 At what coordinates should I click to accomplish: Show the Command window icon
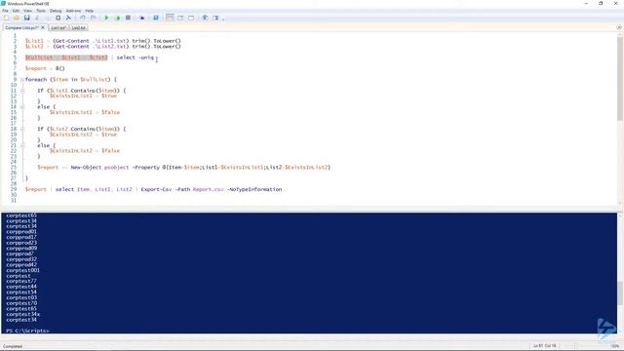click(205, 18)
